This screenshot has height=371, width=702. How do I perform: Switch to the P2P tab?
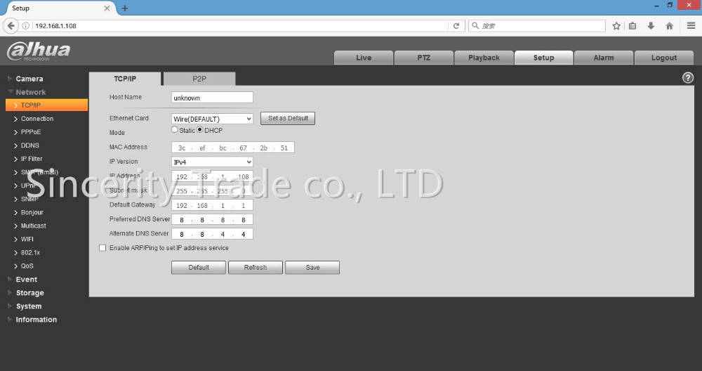tap(199, 79)
